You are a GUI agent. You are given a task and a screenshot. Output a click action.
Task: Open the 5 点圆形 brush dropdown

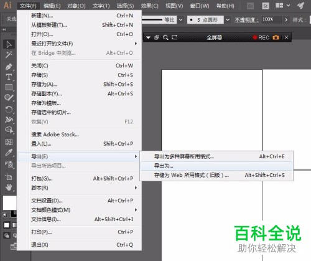[228, 20]
